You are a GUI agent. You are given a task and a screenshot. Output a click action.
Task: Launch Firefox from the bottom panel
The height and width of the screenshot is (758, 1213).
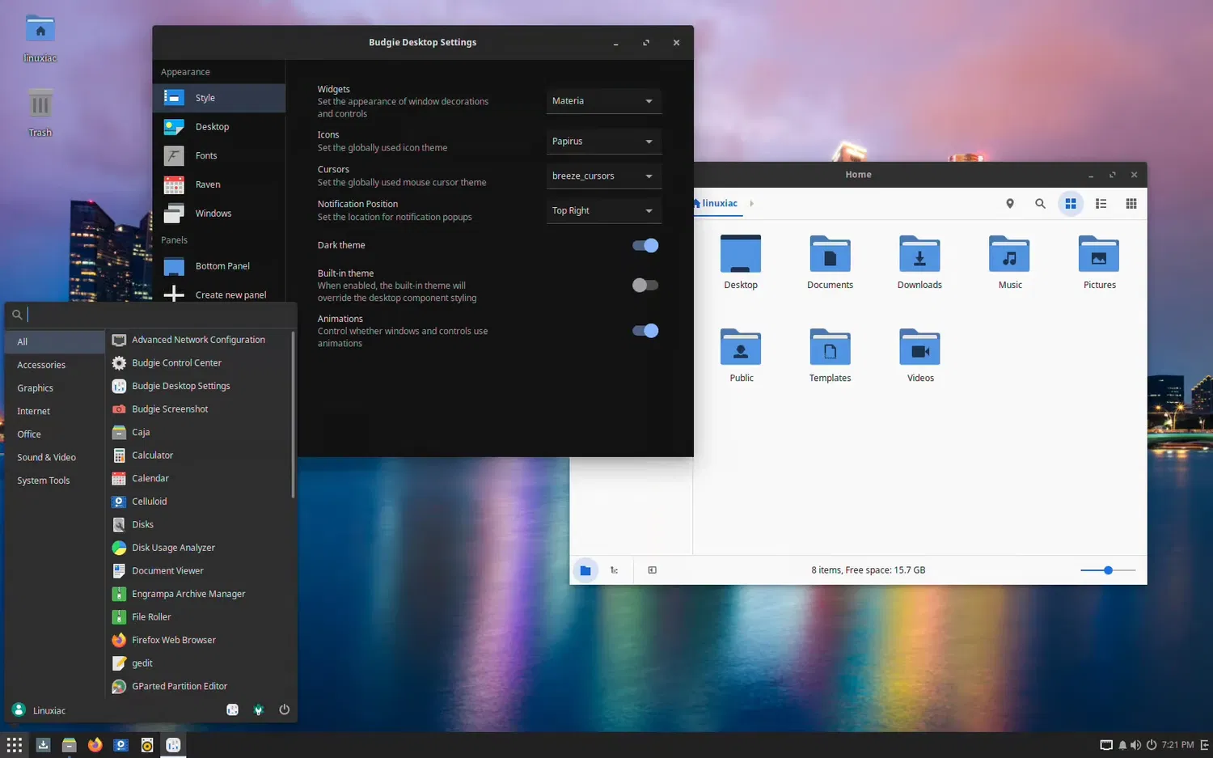(x=95, y=745)
